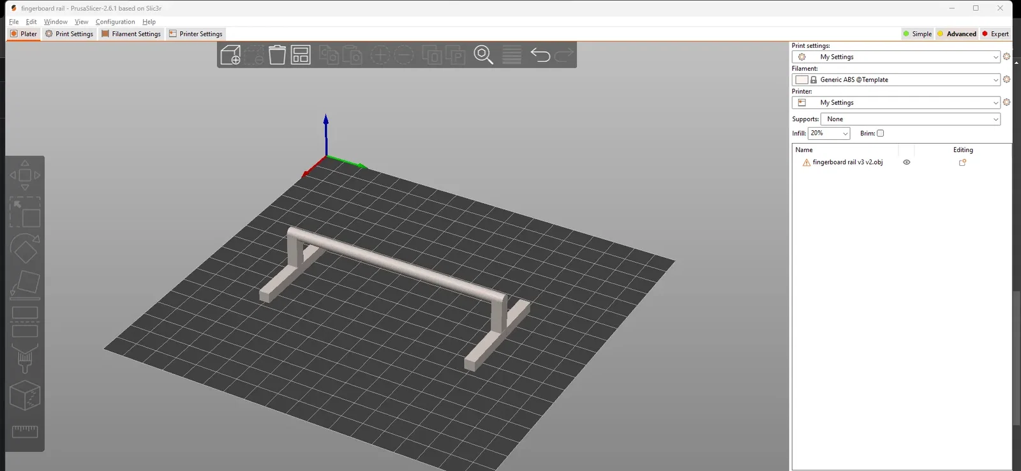Click the Arrange objects icon
The width and height of the screenshot is (1021, 471).
tap(301, 55)
